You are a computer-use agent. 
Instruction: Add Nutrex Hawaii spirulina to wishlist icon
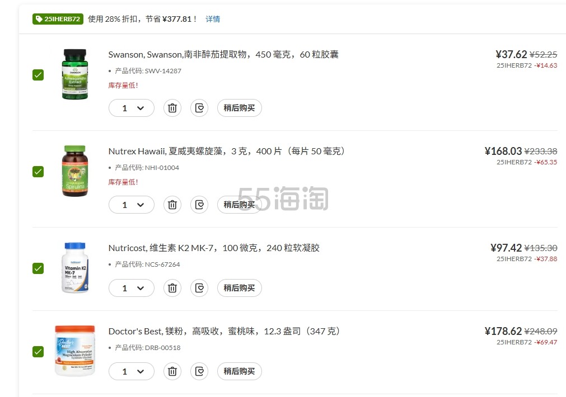pyautogui.click(x=199, y=205)
